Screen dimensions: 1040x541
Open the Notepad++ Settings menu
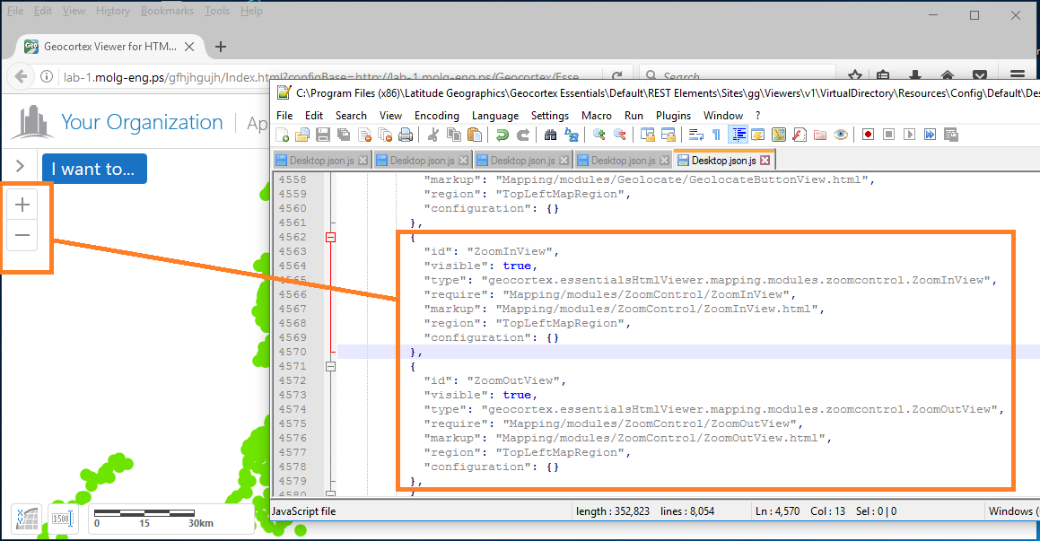[x=549, y=116]
